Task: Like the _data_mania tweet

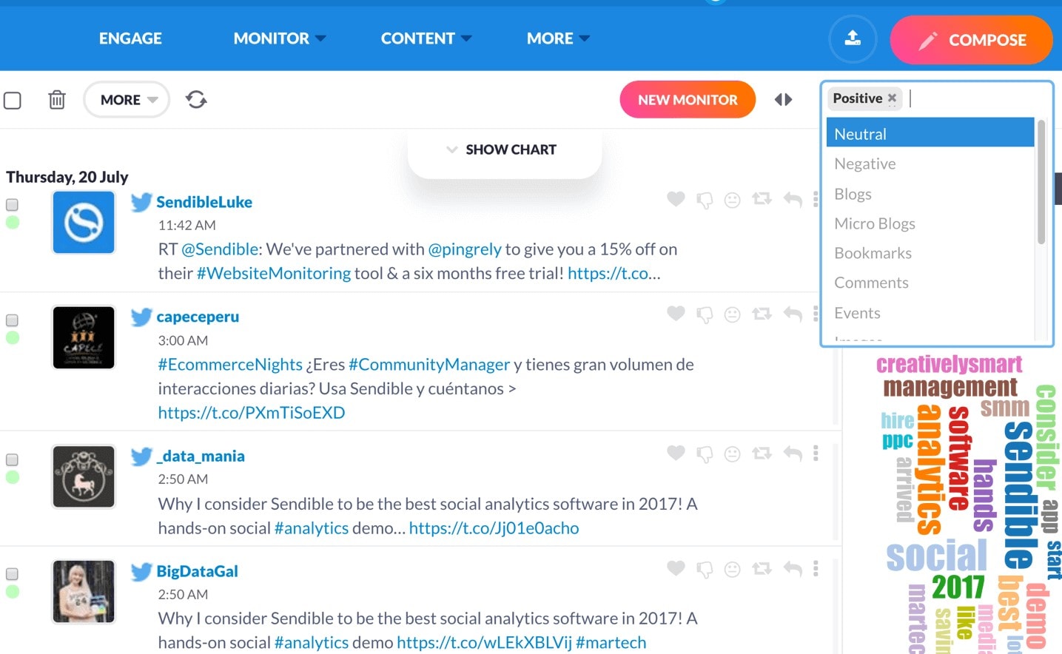Action: (x=676, y=453)
